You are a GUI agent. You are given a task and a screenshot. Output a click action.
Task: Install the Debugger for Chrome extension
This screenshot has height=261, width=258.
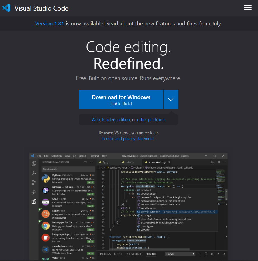(91, 230)
